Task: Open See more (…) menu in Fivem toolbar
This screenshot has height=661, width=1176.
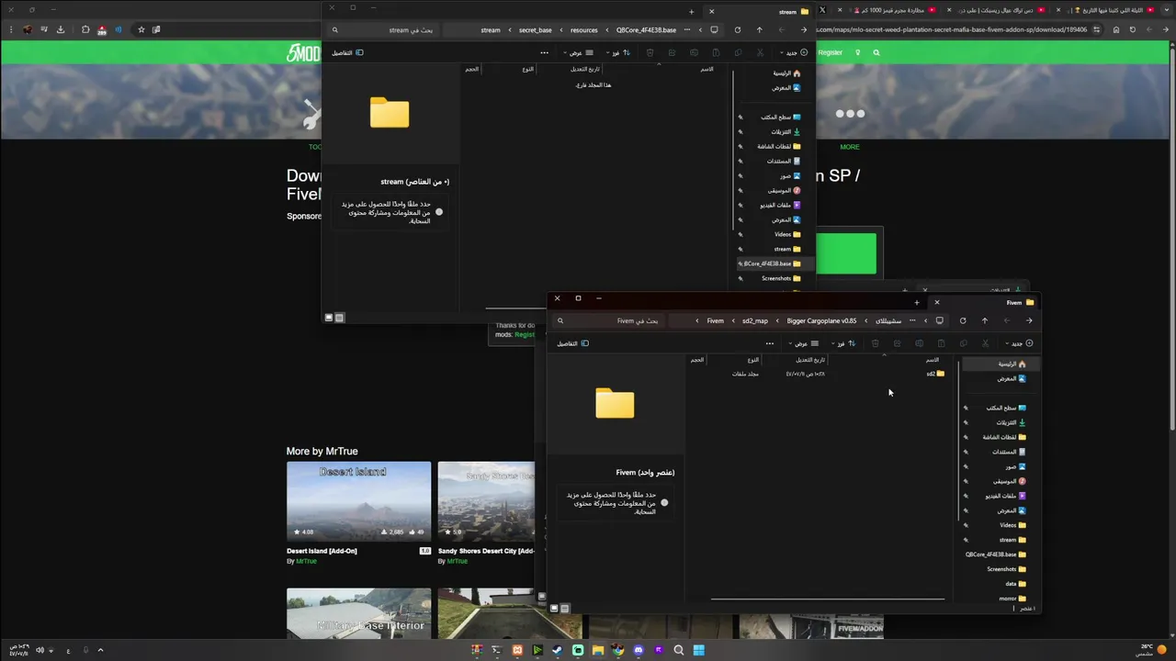Action: click(x=770, y=343)
